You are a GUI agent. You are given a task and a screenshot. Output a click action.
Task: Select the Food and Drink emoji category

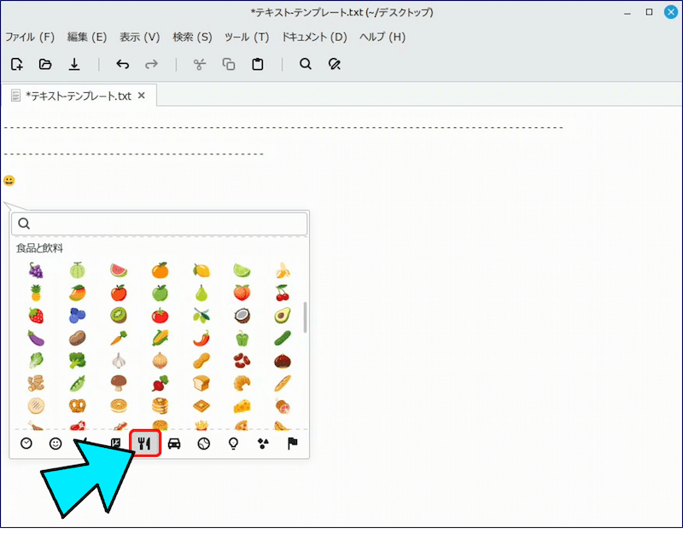point(145,444)
